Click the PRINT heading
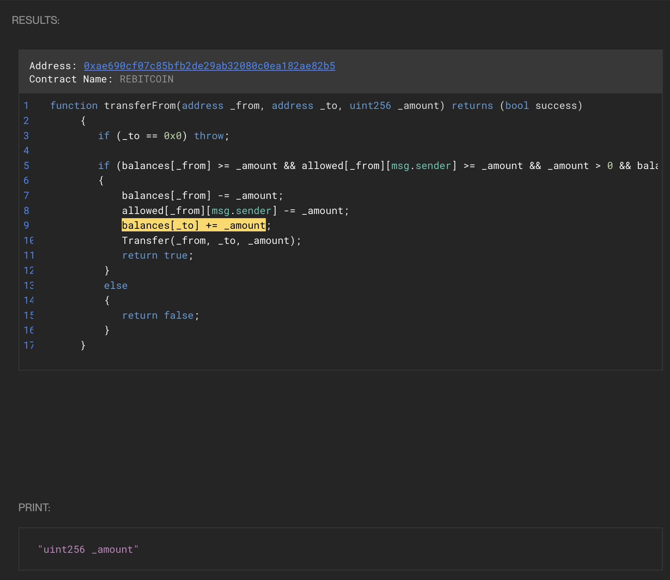Viewport: 670px width, 580px height. click(34, 507)
